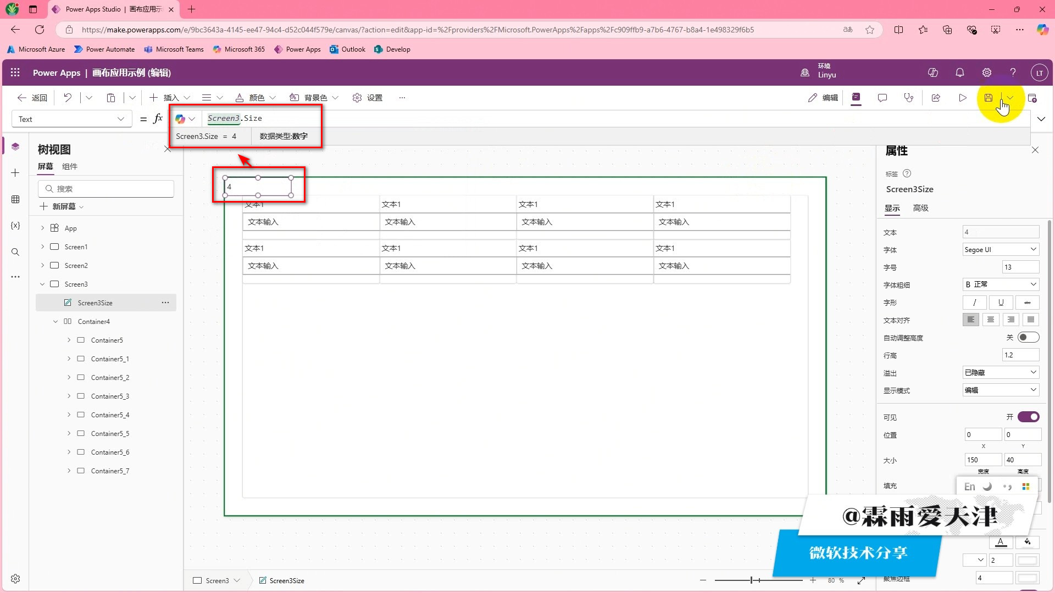Click the Preview app play icon
This screenshot has width=1055, height=593.
click(x=963, y=98)
